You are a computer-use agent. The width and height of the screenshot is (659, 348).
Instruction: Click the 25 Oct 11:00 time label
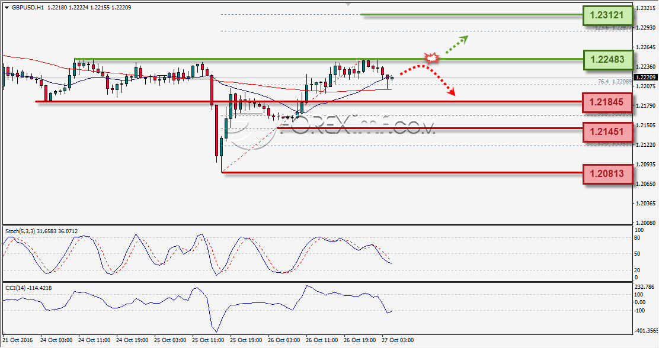208,340
